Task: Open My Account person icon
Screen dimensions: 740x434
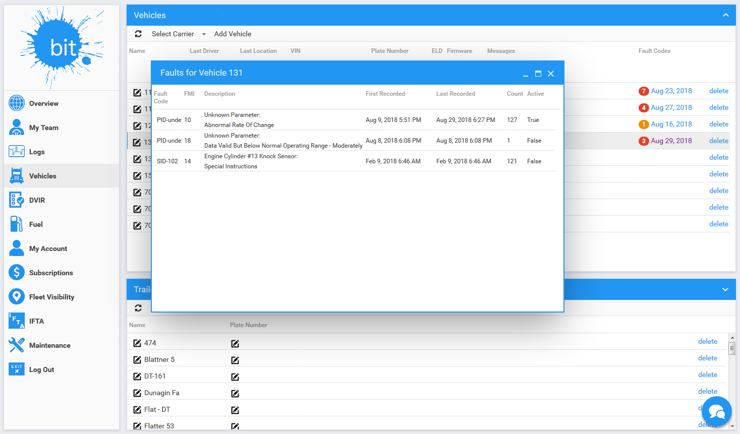Action: 17,248
